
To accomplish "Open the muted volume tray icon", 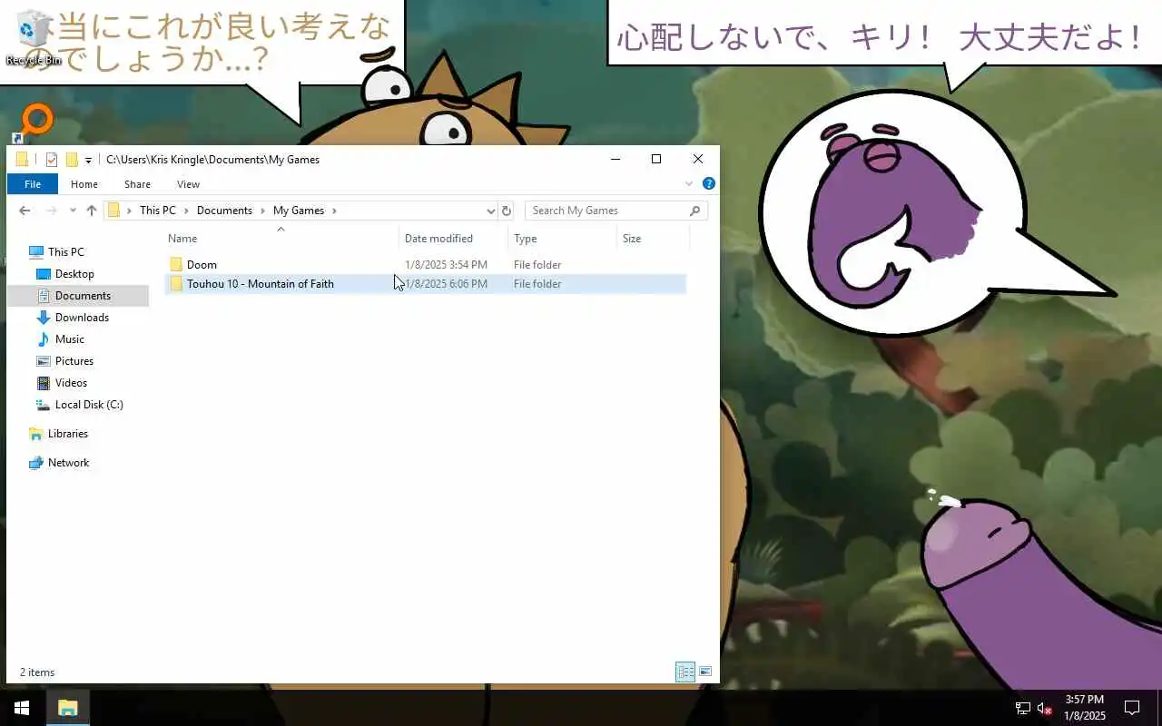I will (1045, 708).
